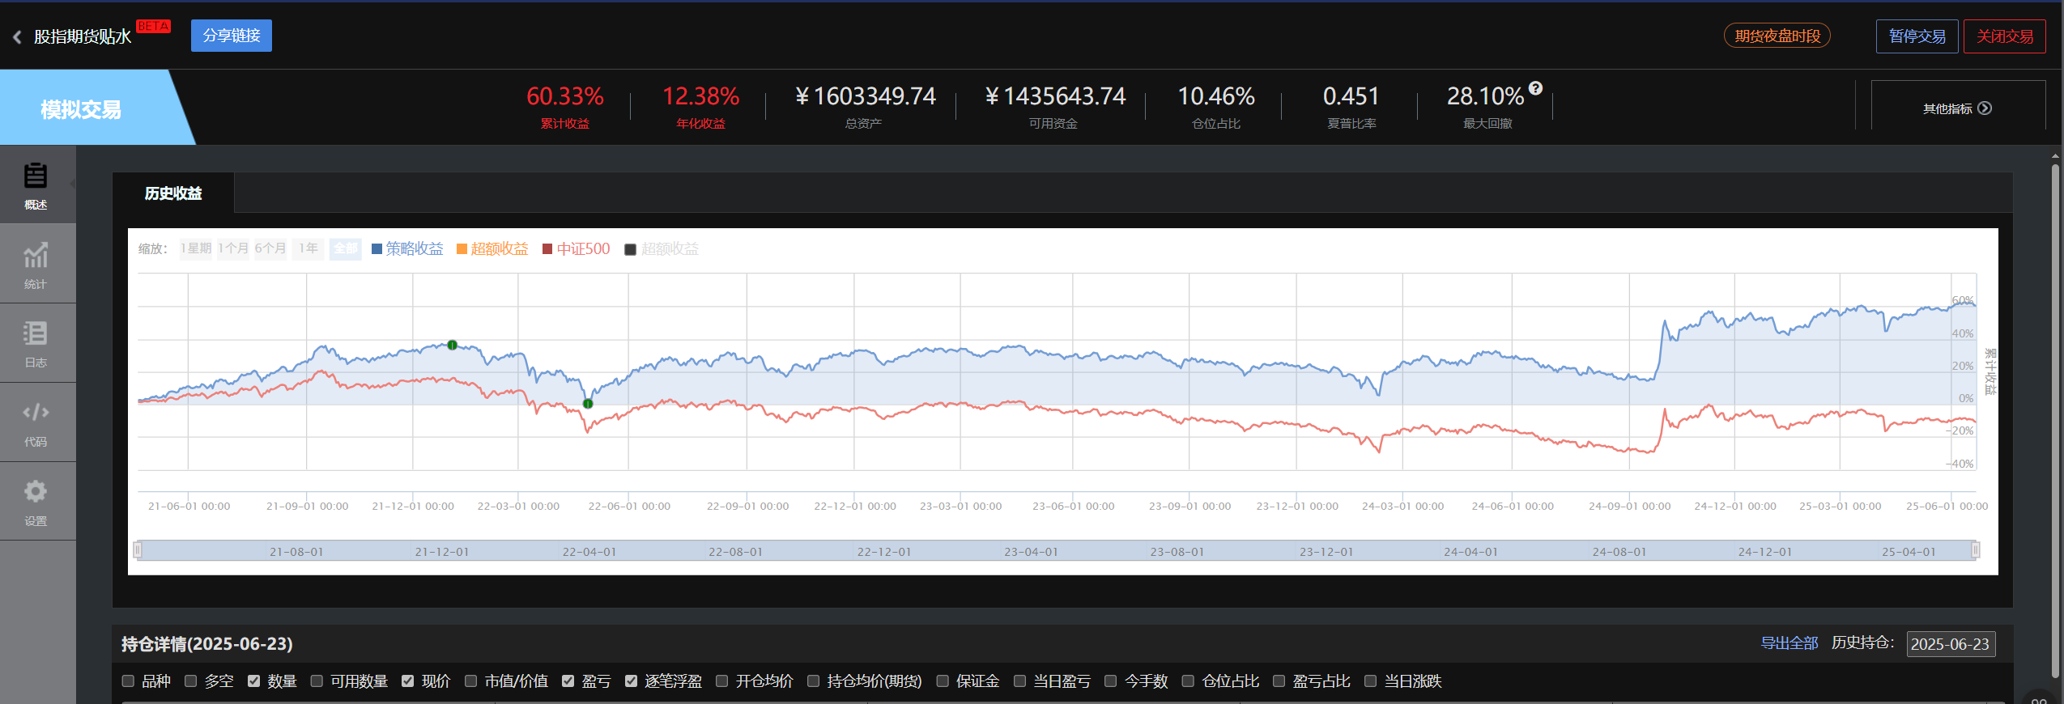Close trading with the 关闭交易 button

pos(2005,36)
